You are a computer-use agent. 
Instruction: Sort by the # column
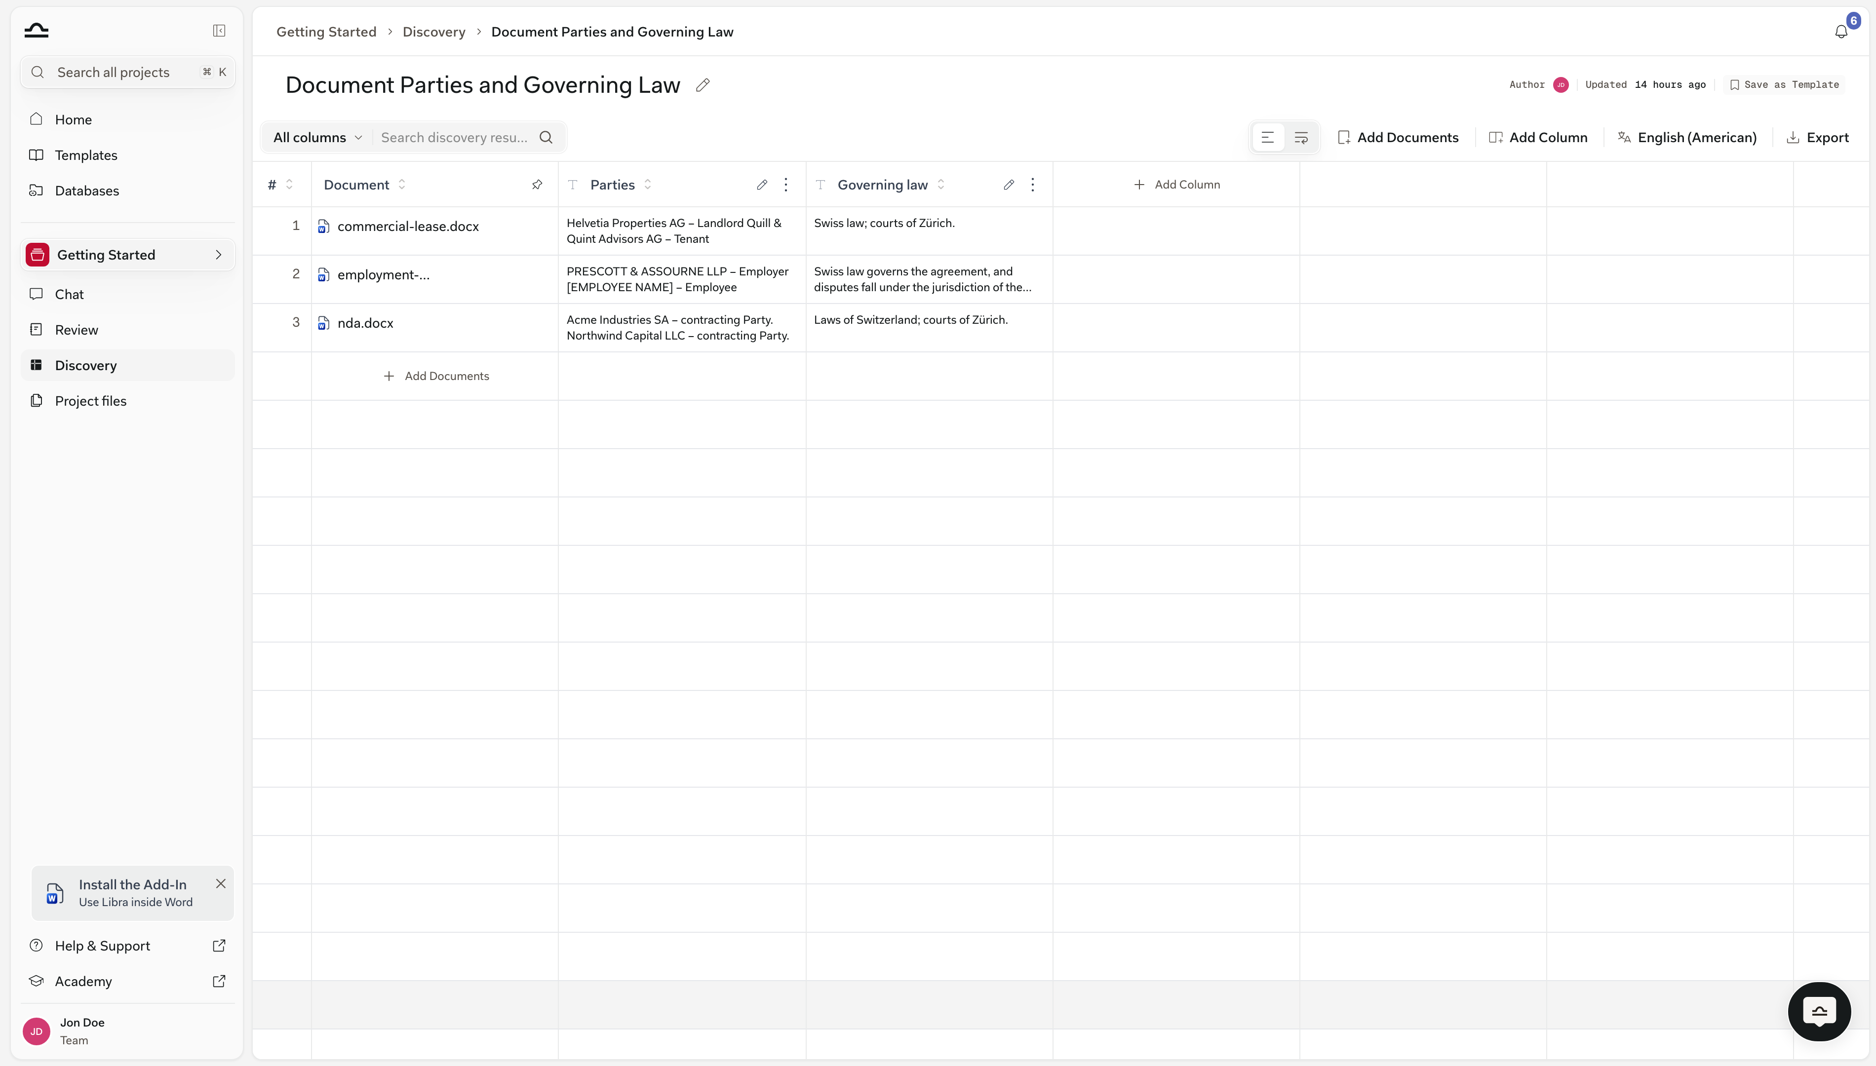pos(289,185)
